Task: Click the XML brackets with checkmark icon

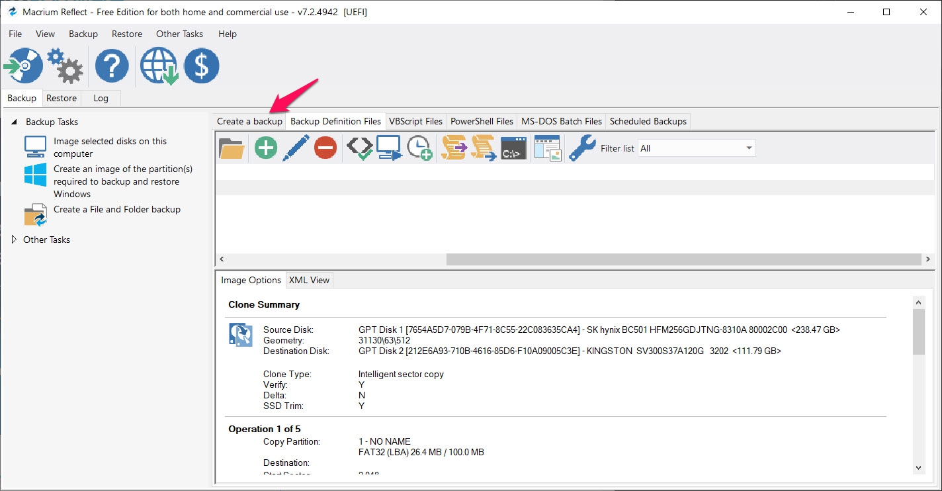Action: (x=359, y=148)
